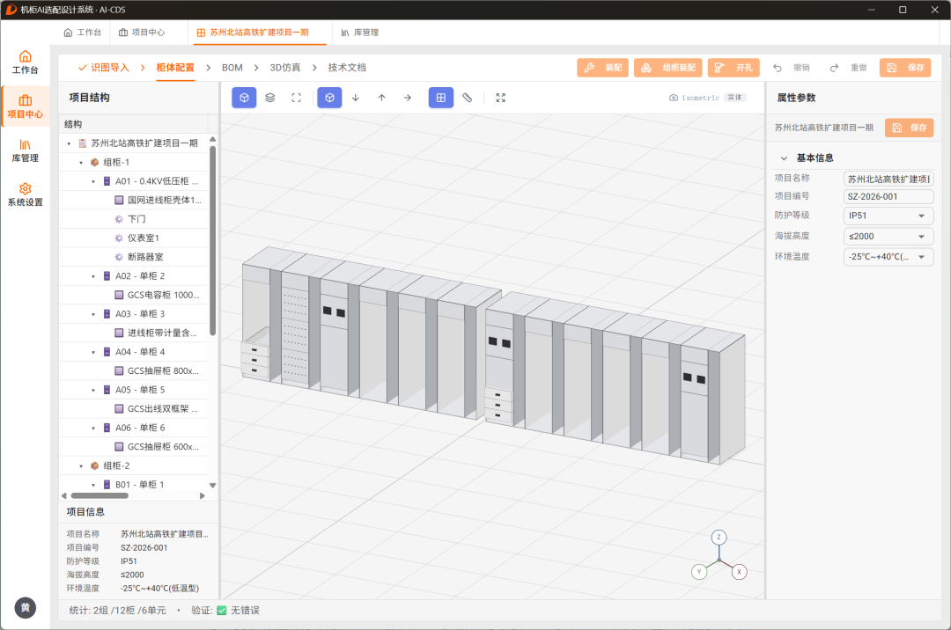Open 系统设置 in the left sidebar
The height and width of the screenshot is (630, 951).
25,195
